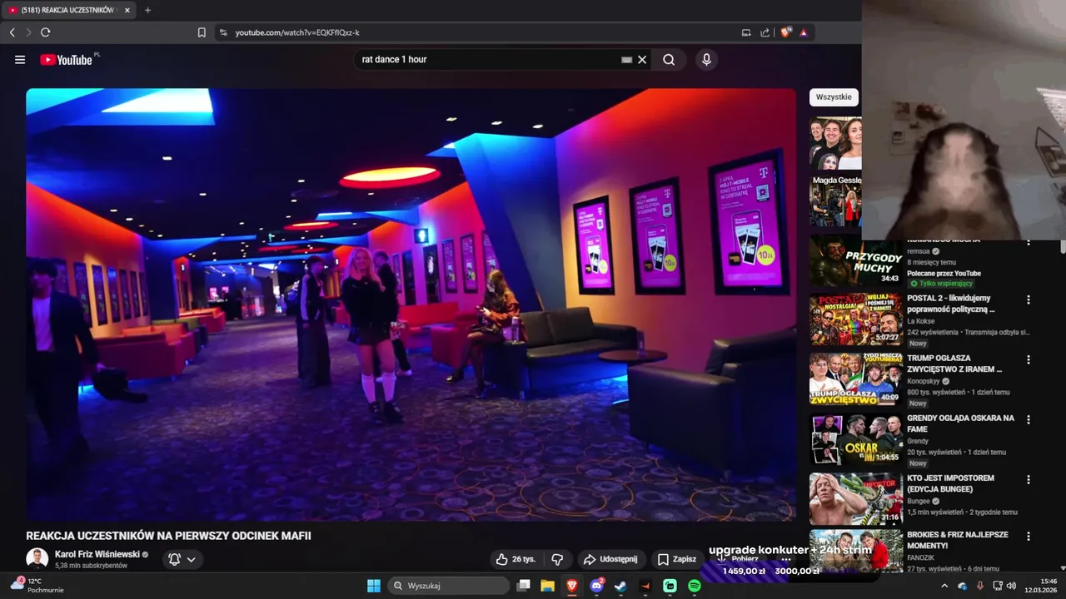Open options menu for KTO JEST IMPOSTOREM video
This screenshot has width=1066, height=599.
point(1029,479)
